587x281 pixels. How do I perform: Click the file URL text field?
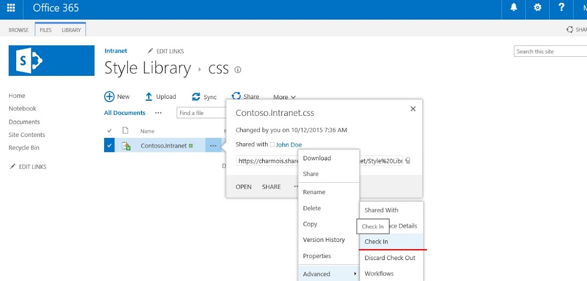(x=319, y=161)
